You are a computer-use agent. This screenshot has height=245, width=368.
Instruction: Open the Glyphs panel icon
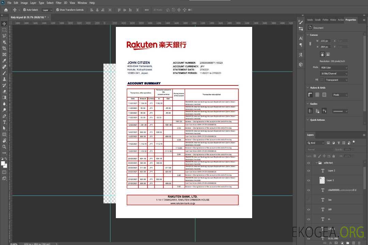tap(301, 55)
